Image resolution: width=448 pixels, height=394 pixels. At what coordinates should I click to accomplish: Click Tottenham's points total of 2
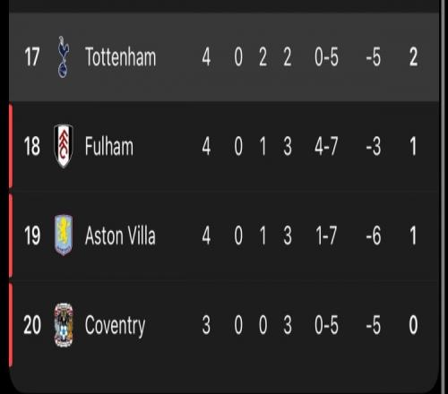pos(413,56)
